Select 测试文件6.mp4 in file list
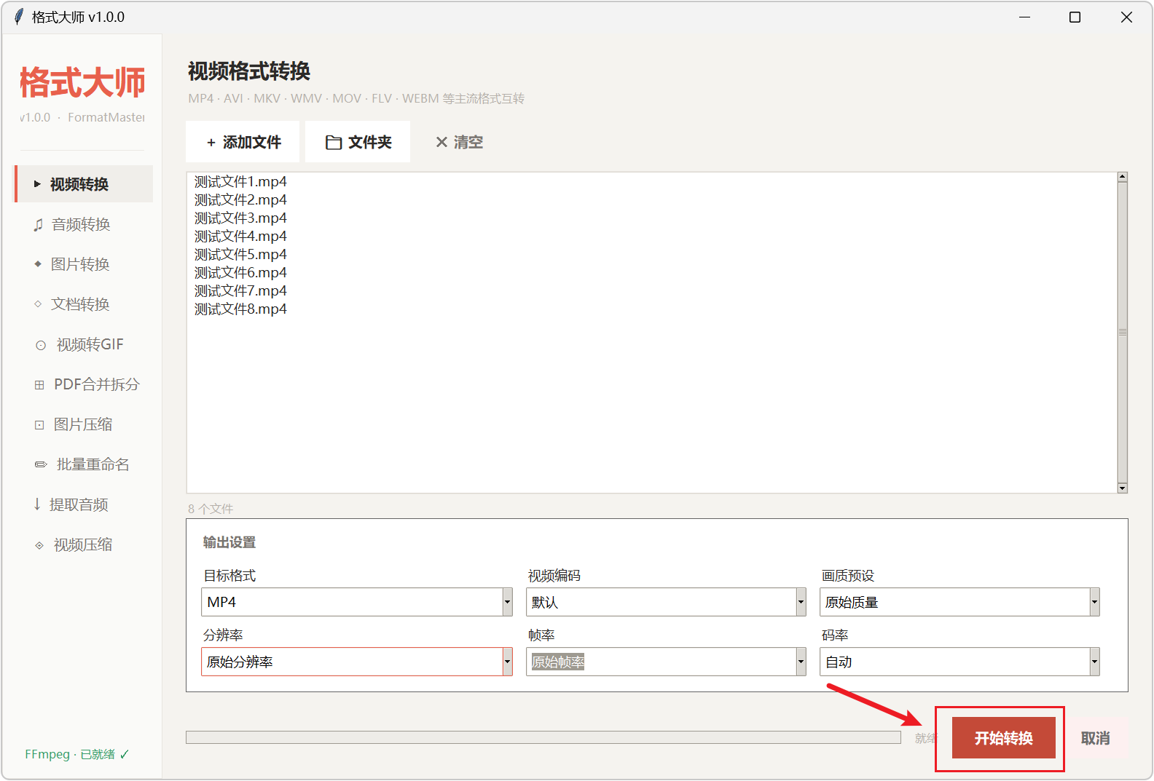The height and width of the screenshot is (781, 1154). coord(240,272)
